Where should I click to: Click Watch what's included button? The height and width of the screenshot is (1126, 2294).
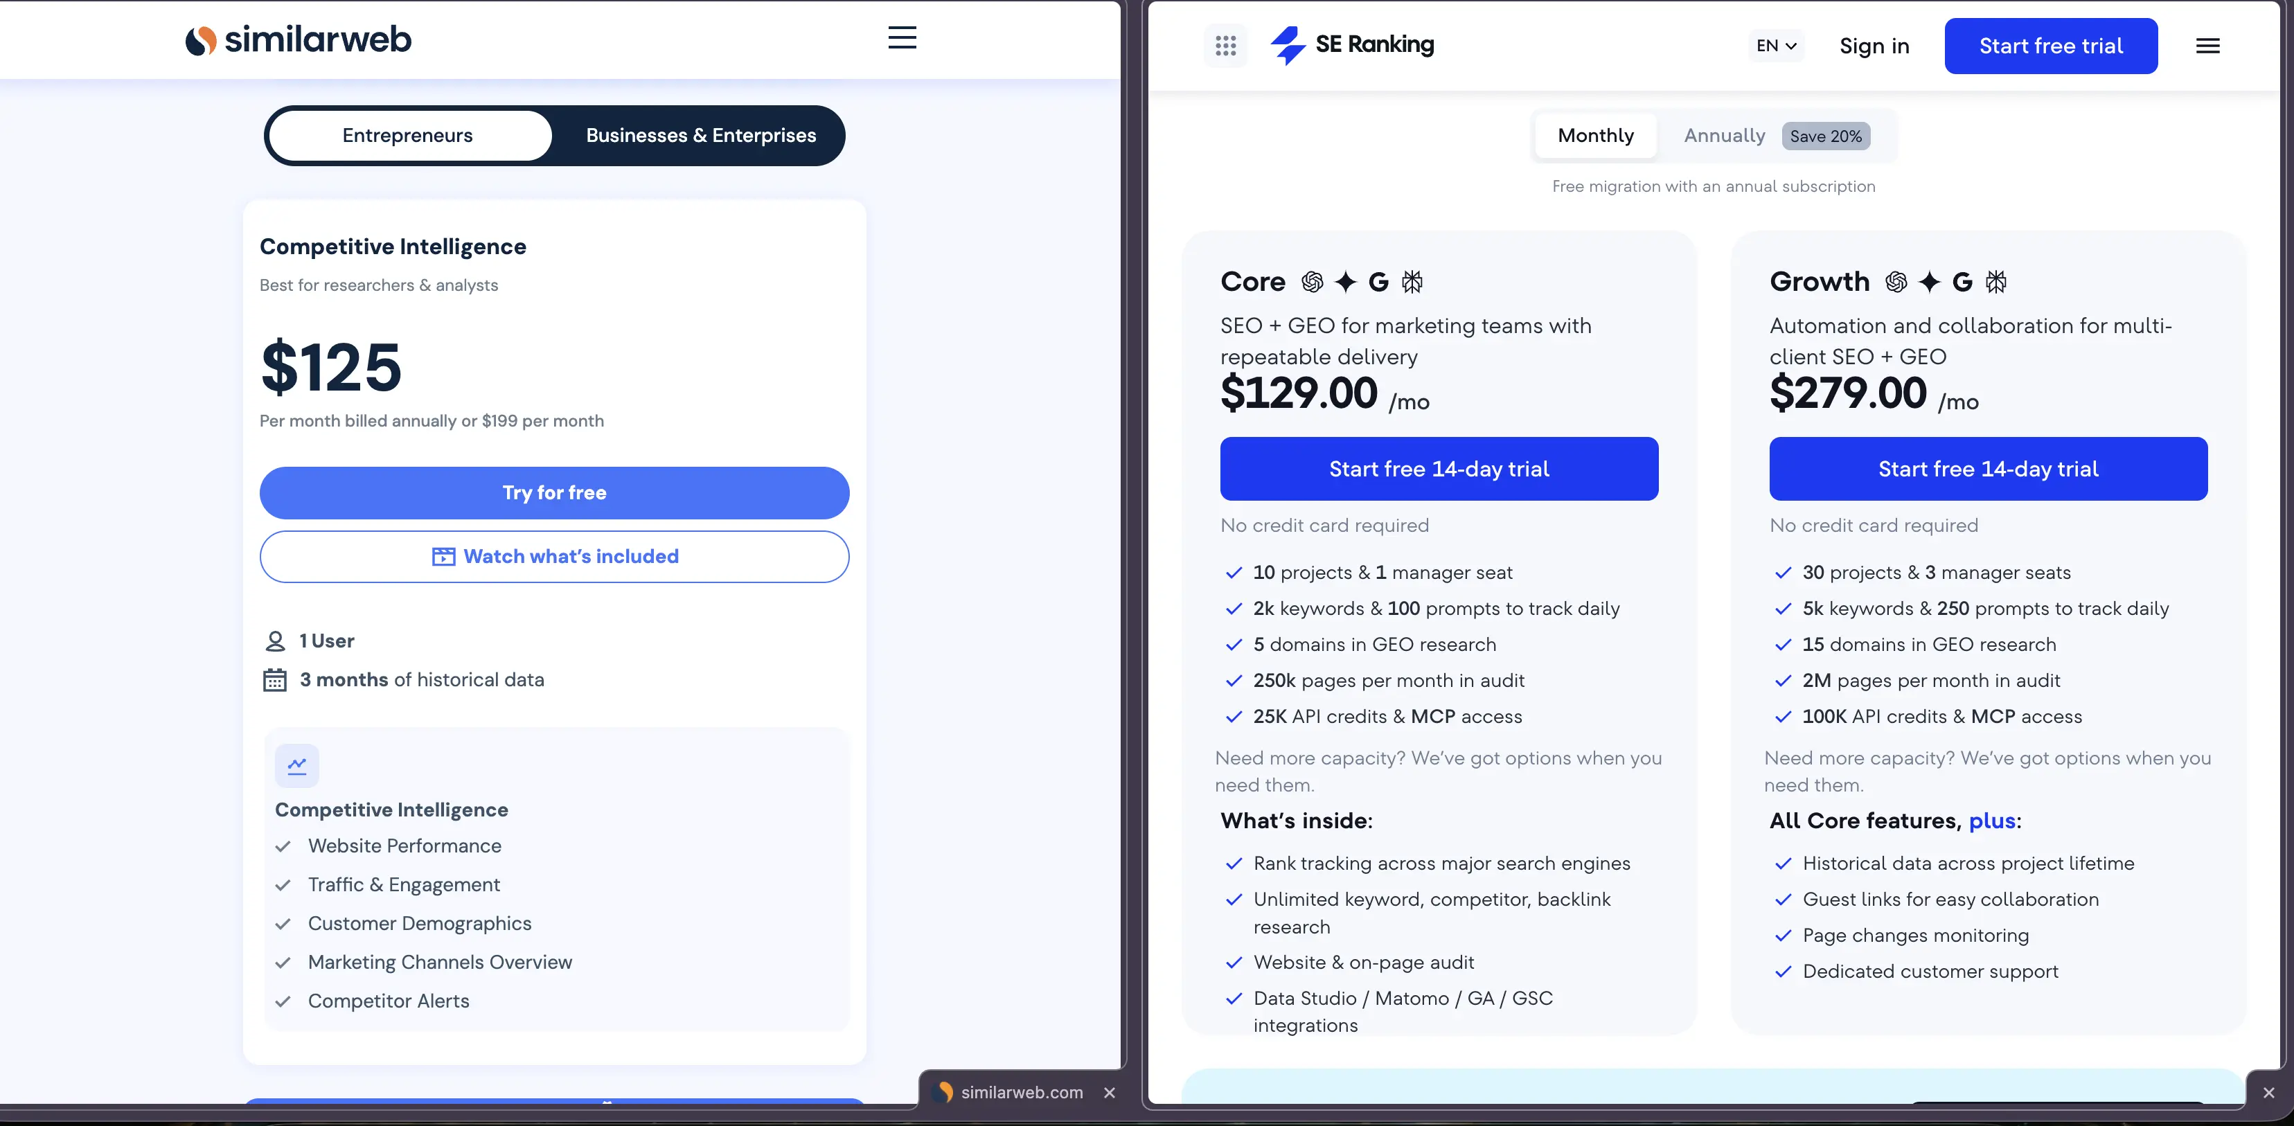[554, 556]
